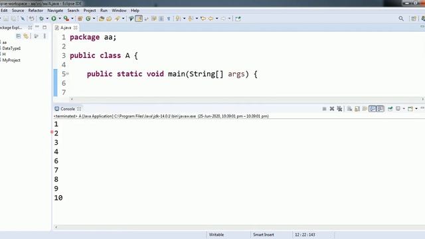Open the Run menu
The image size is (425, 239).
(104, 11)
